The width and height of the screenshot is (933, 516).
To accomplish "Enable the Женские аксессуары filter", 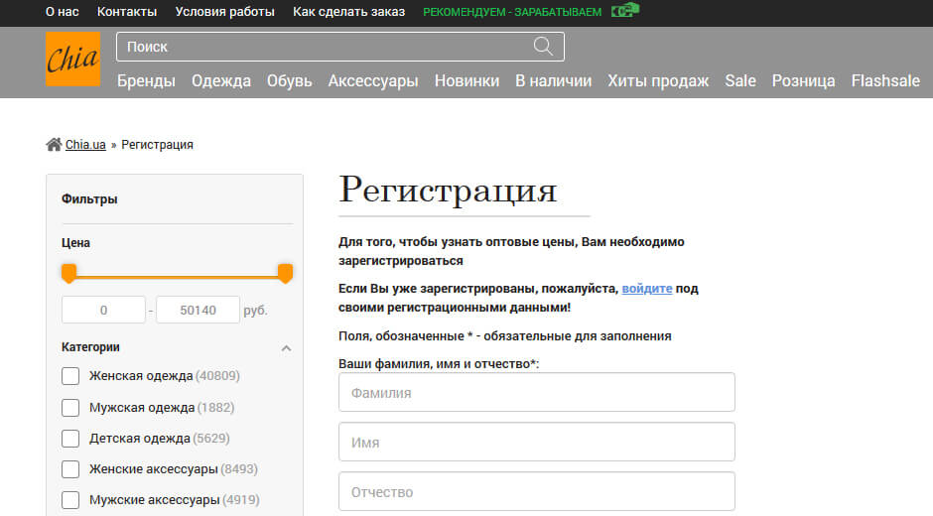I will pyautogui.click(x=70, y=469).
